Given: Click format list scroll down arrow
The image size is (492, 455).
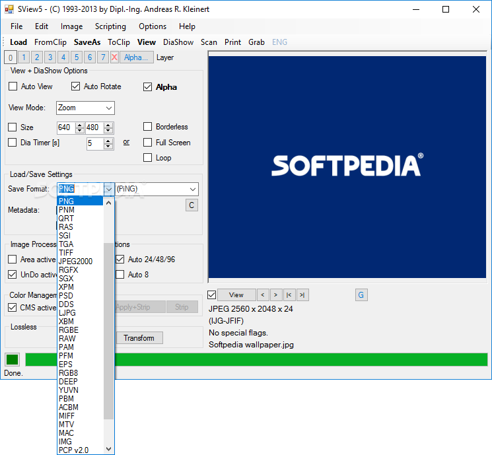Looking at the screenshot, I should (108, 449).
